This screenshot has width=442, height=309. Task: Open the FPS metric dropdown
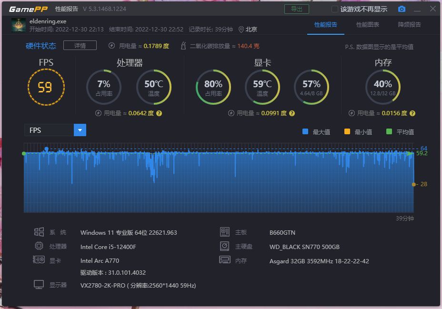coord(79,130)
